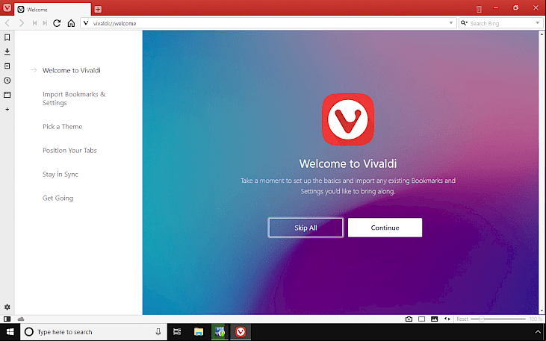This screenshot has height=341, width=546.
Task: Open the Window panel
Action: point(7,95)
